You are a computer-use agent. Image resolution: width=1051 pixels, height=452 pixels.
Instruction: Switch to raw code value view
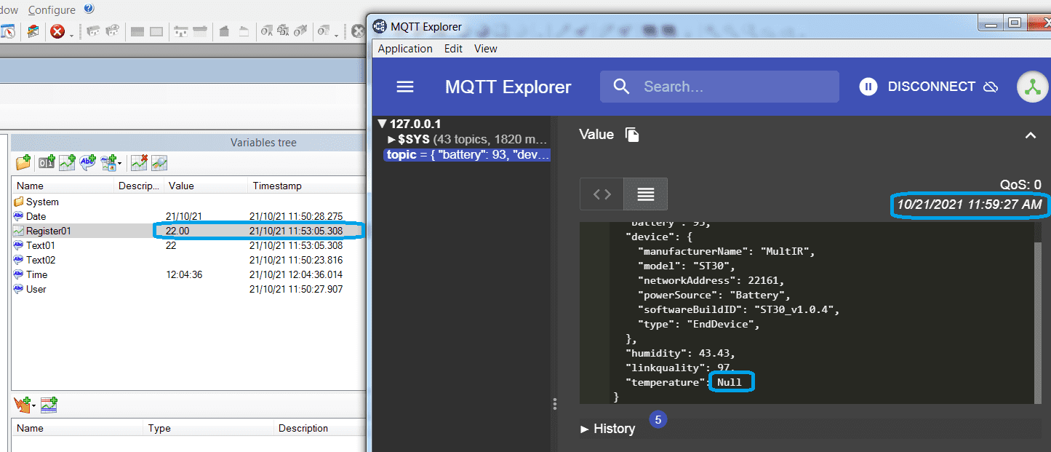pos(602,194)
